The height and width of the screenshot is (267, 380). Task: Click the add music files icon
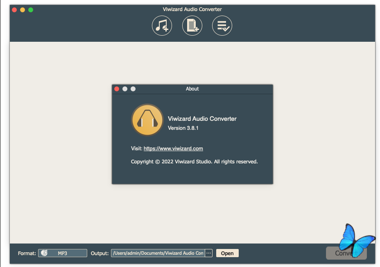click(x=162, y=26)
